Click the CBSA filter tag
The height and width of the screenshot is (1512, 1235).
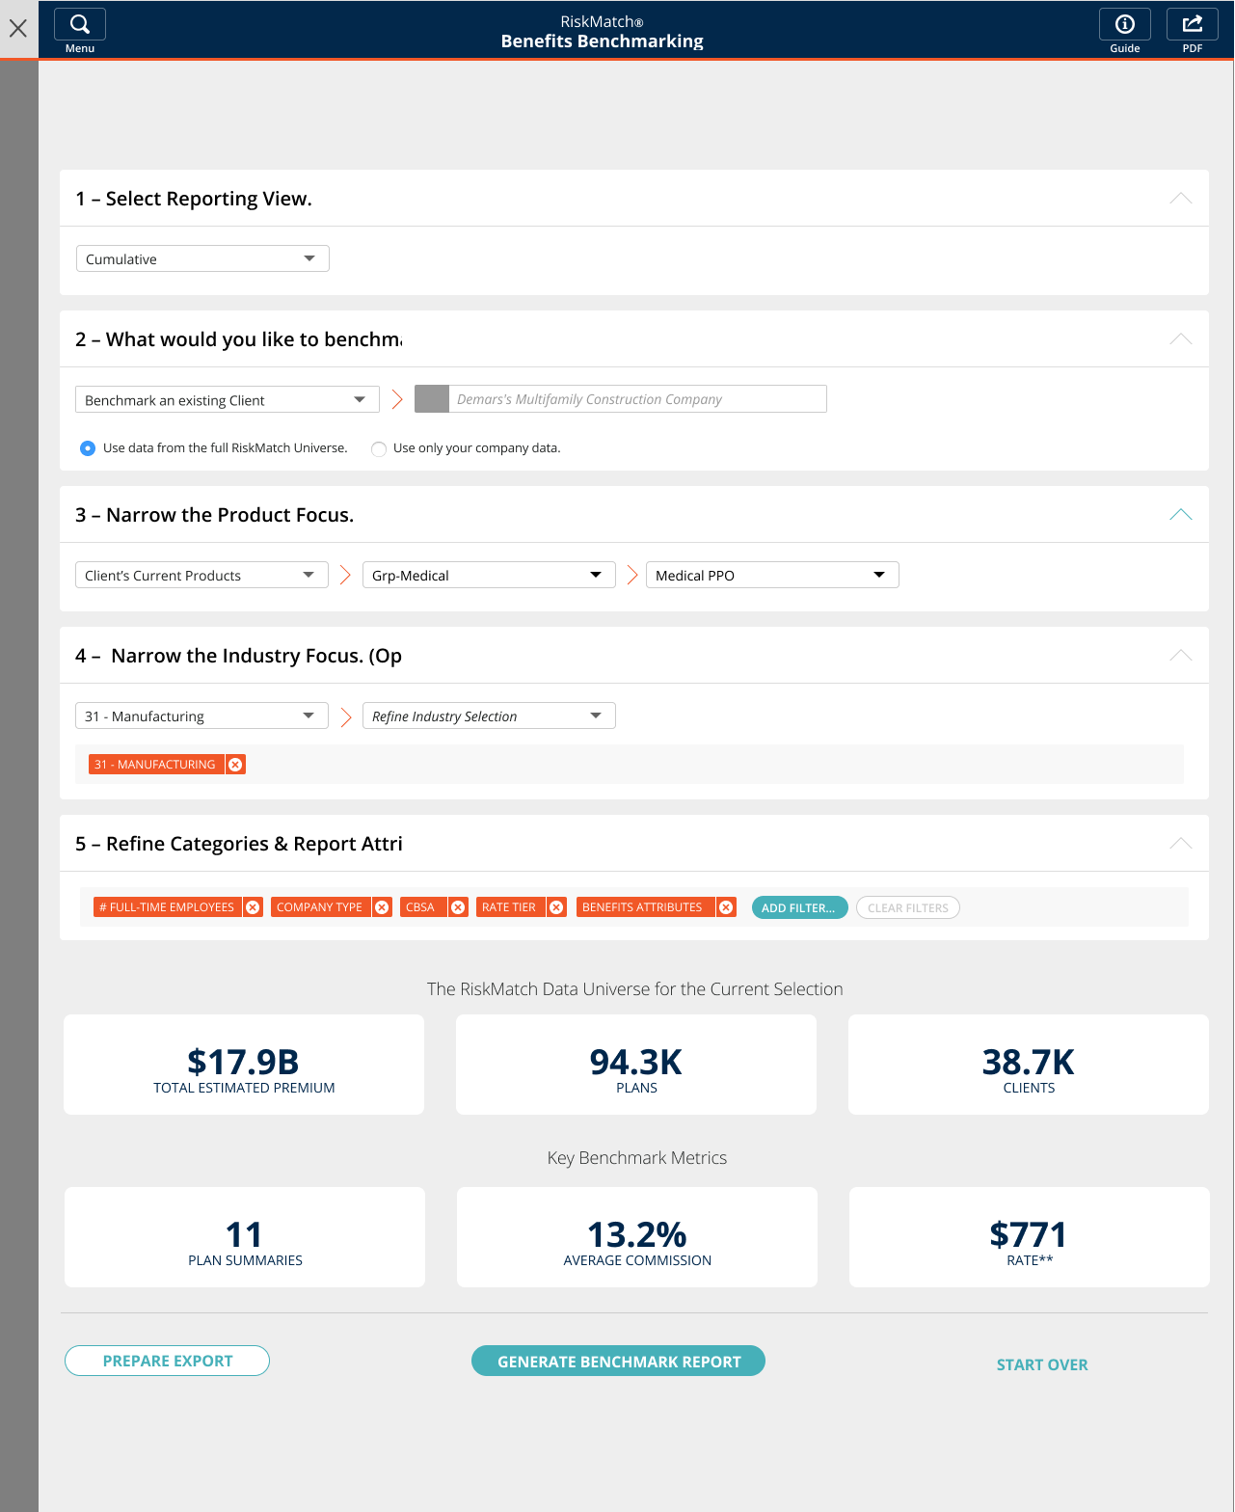click(421, 907)
